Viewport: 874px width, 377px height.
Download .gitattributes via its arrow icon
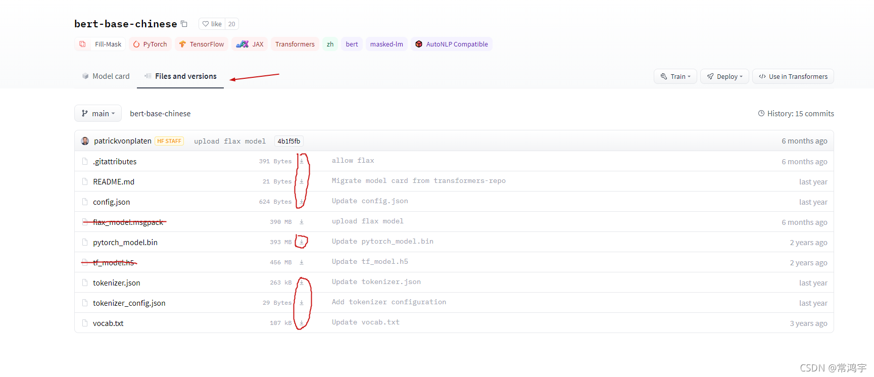point(302,161)
